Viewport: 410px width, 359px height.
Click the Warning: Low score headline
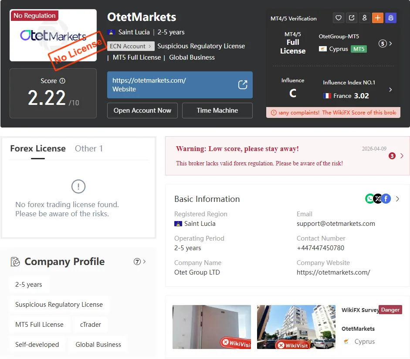click(237, 148)
